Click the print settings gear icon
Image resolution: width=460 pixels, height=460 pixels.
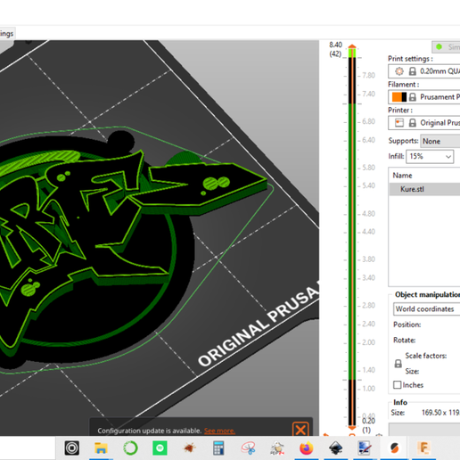pyautogui.click(x=399, y=71)
